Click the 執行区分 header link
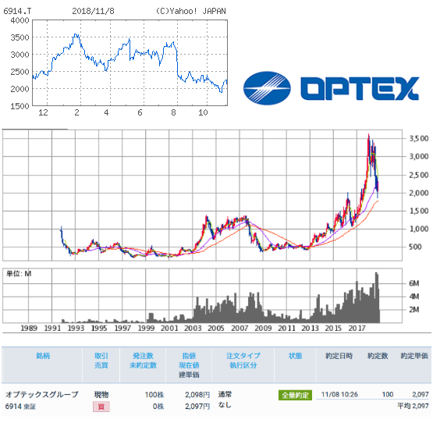 (x=243, y=365)
